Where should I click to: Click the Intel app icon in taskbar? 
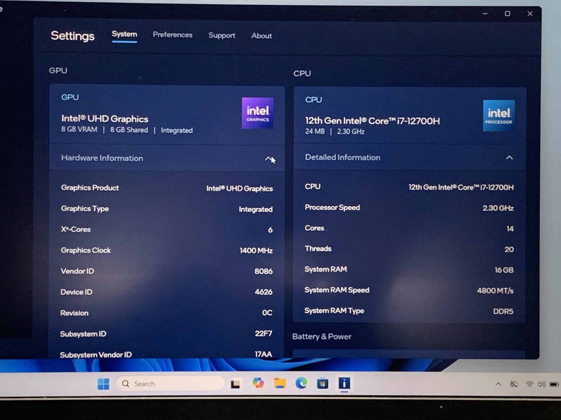coord(344,384)
